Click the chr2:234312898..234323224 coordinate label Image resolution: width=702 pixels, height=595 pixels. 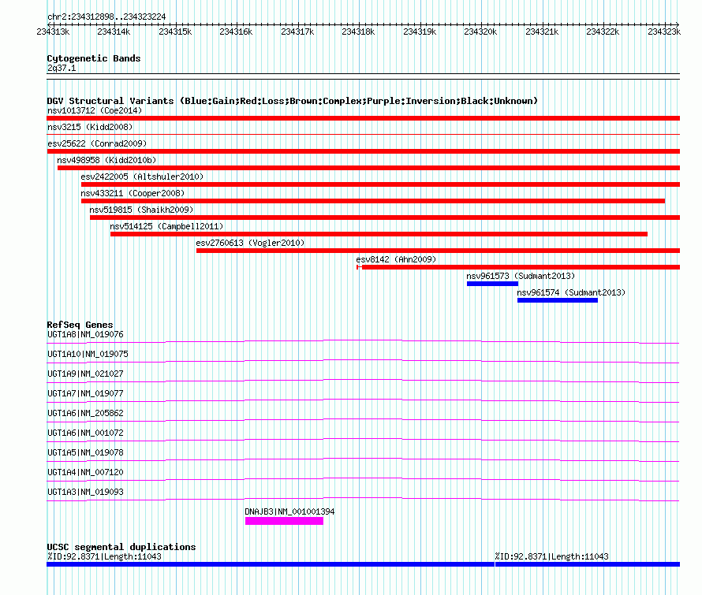click(x=106, y=17)
